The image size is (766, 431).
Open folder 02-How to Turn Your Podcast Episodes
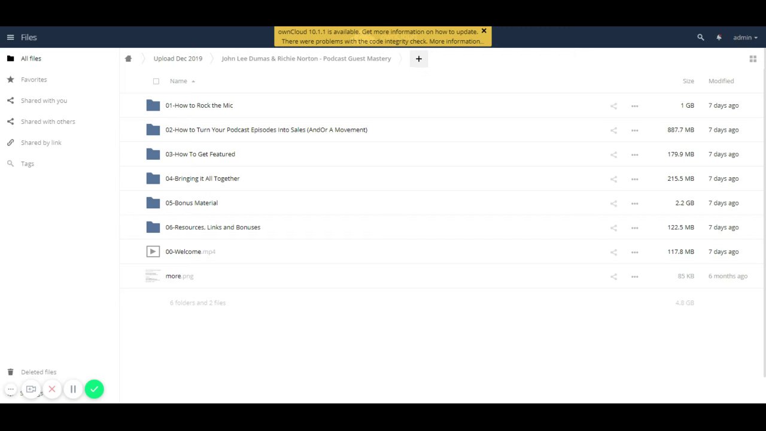pyautogui.click(x=266, y=130)
